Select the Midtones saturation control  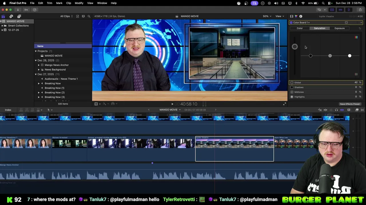[326, 92]
